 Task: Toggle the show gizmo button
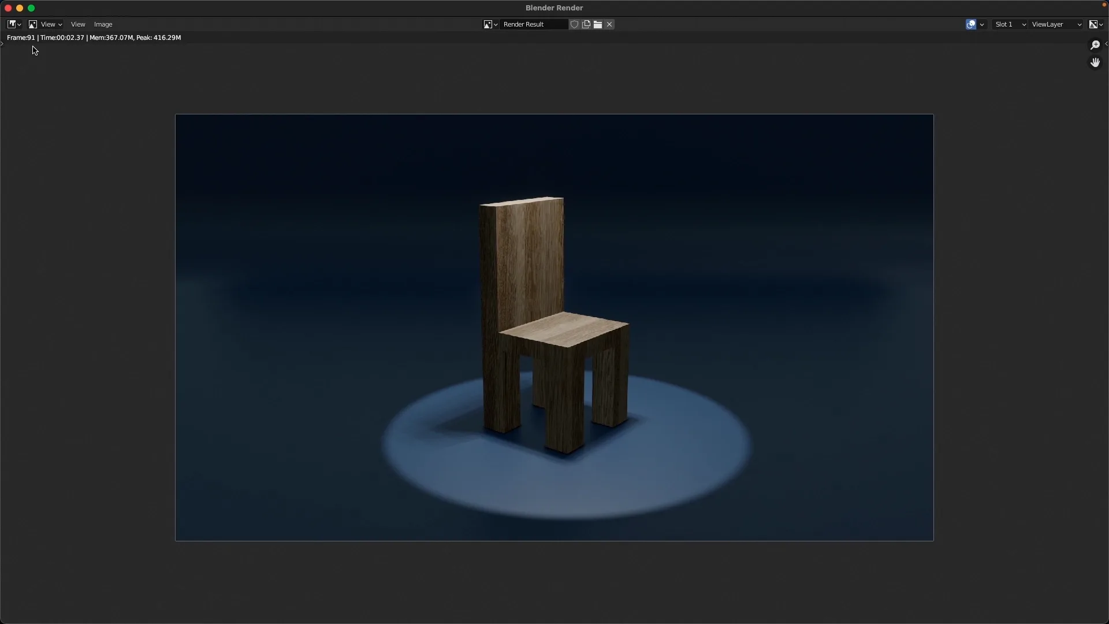click(x=971, y=24)
